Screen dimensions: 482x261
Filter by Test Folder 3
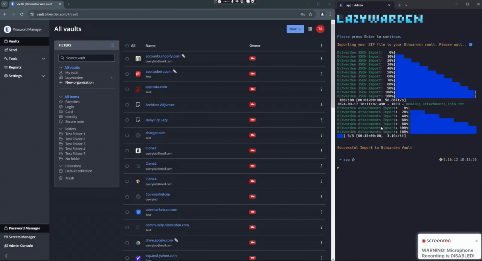(75, 144)
